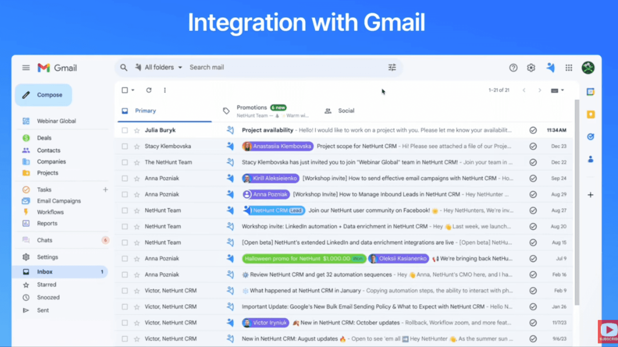Open the Snoozed folder
This screenshot has width=618, height=347.
pyautogui.click(x=48, y=298)
